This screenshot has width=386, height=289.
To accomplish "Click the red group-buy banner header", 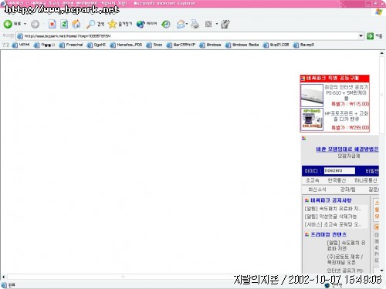I will [x=335, y=78].
